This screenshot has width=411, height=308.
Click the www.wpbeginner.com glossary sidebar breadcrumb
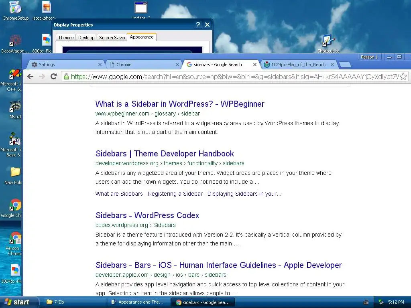pos(148,113)
